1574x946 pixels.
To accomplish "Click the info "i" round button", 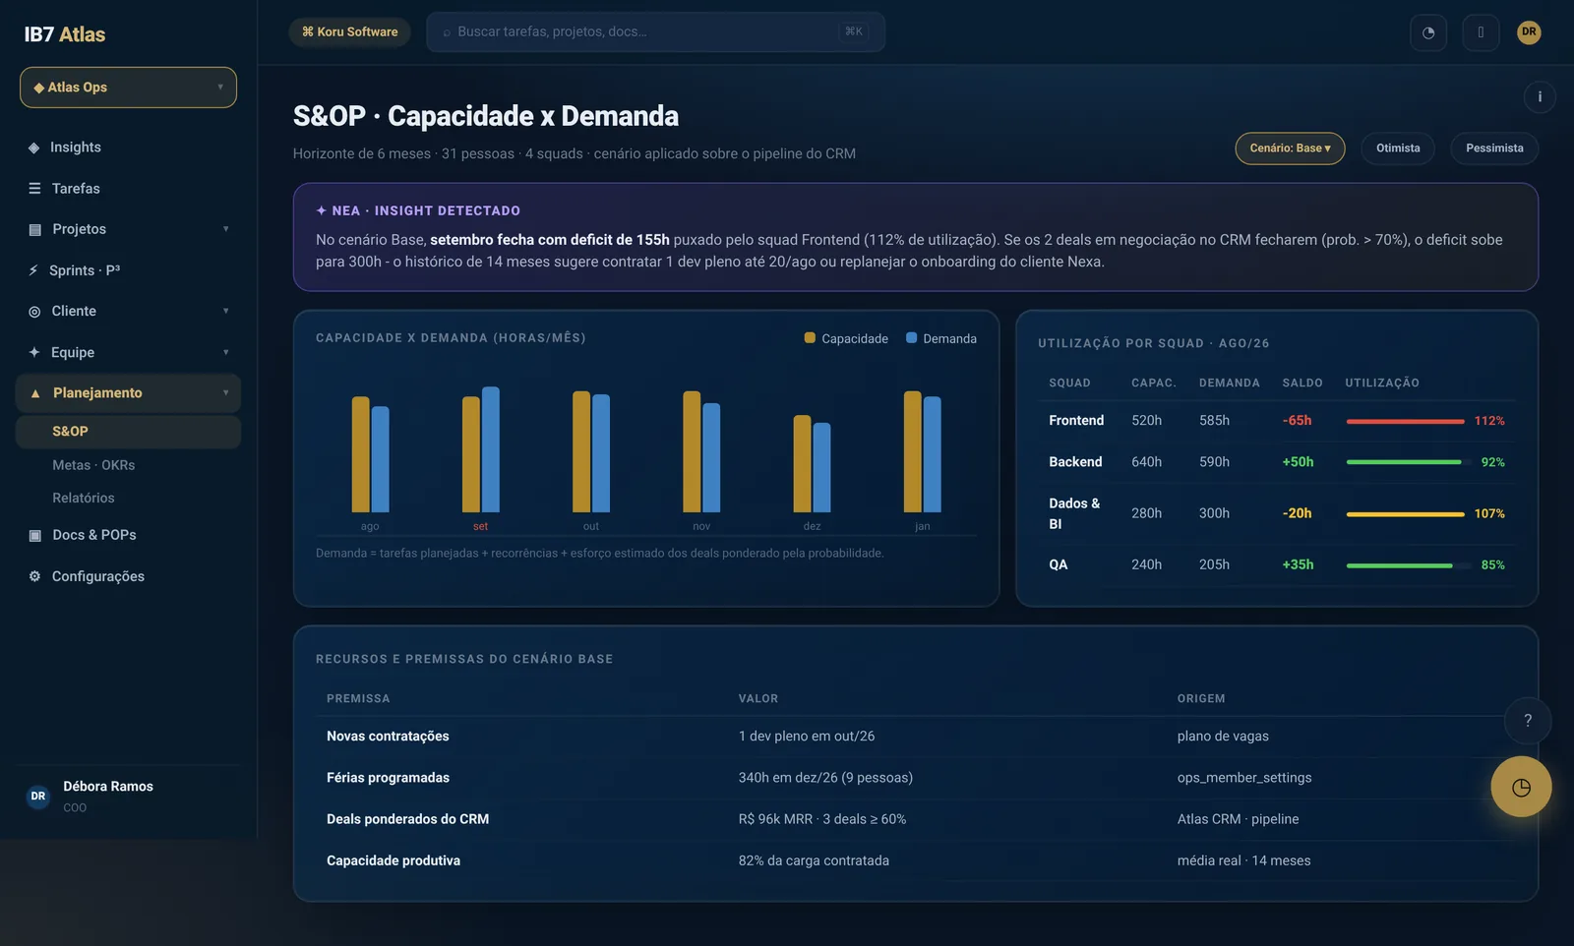I will coord(1540,96).
